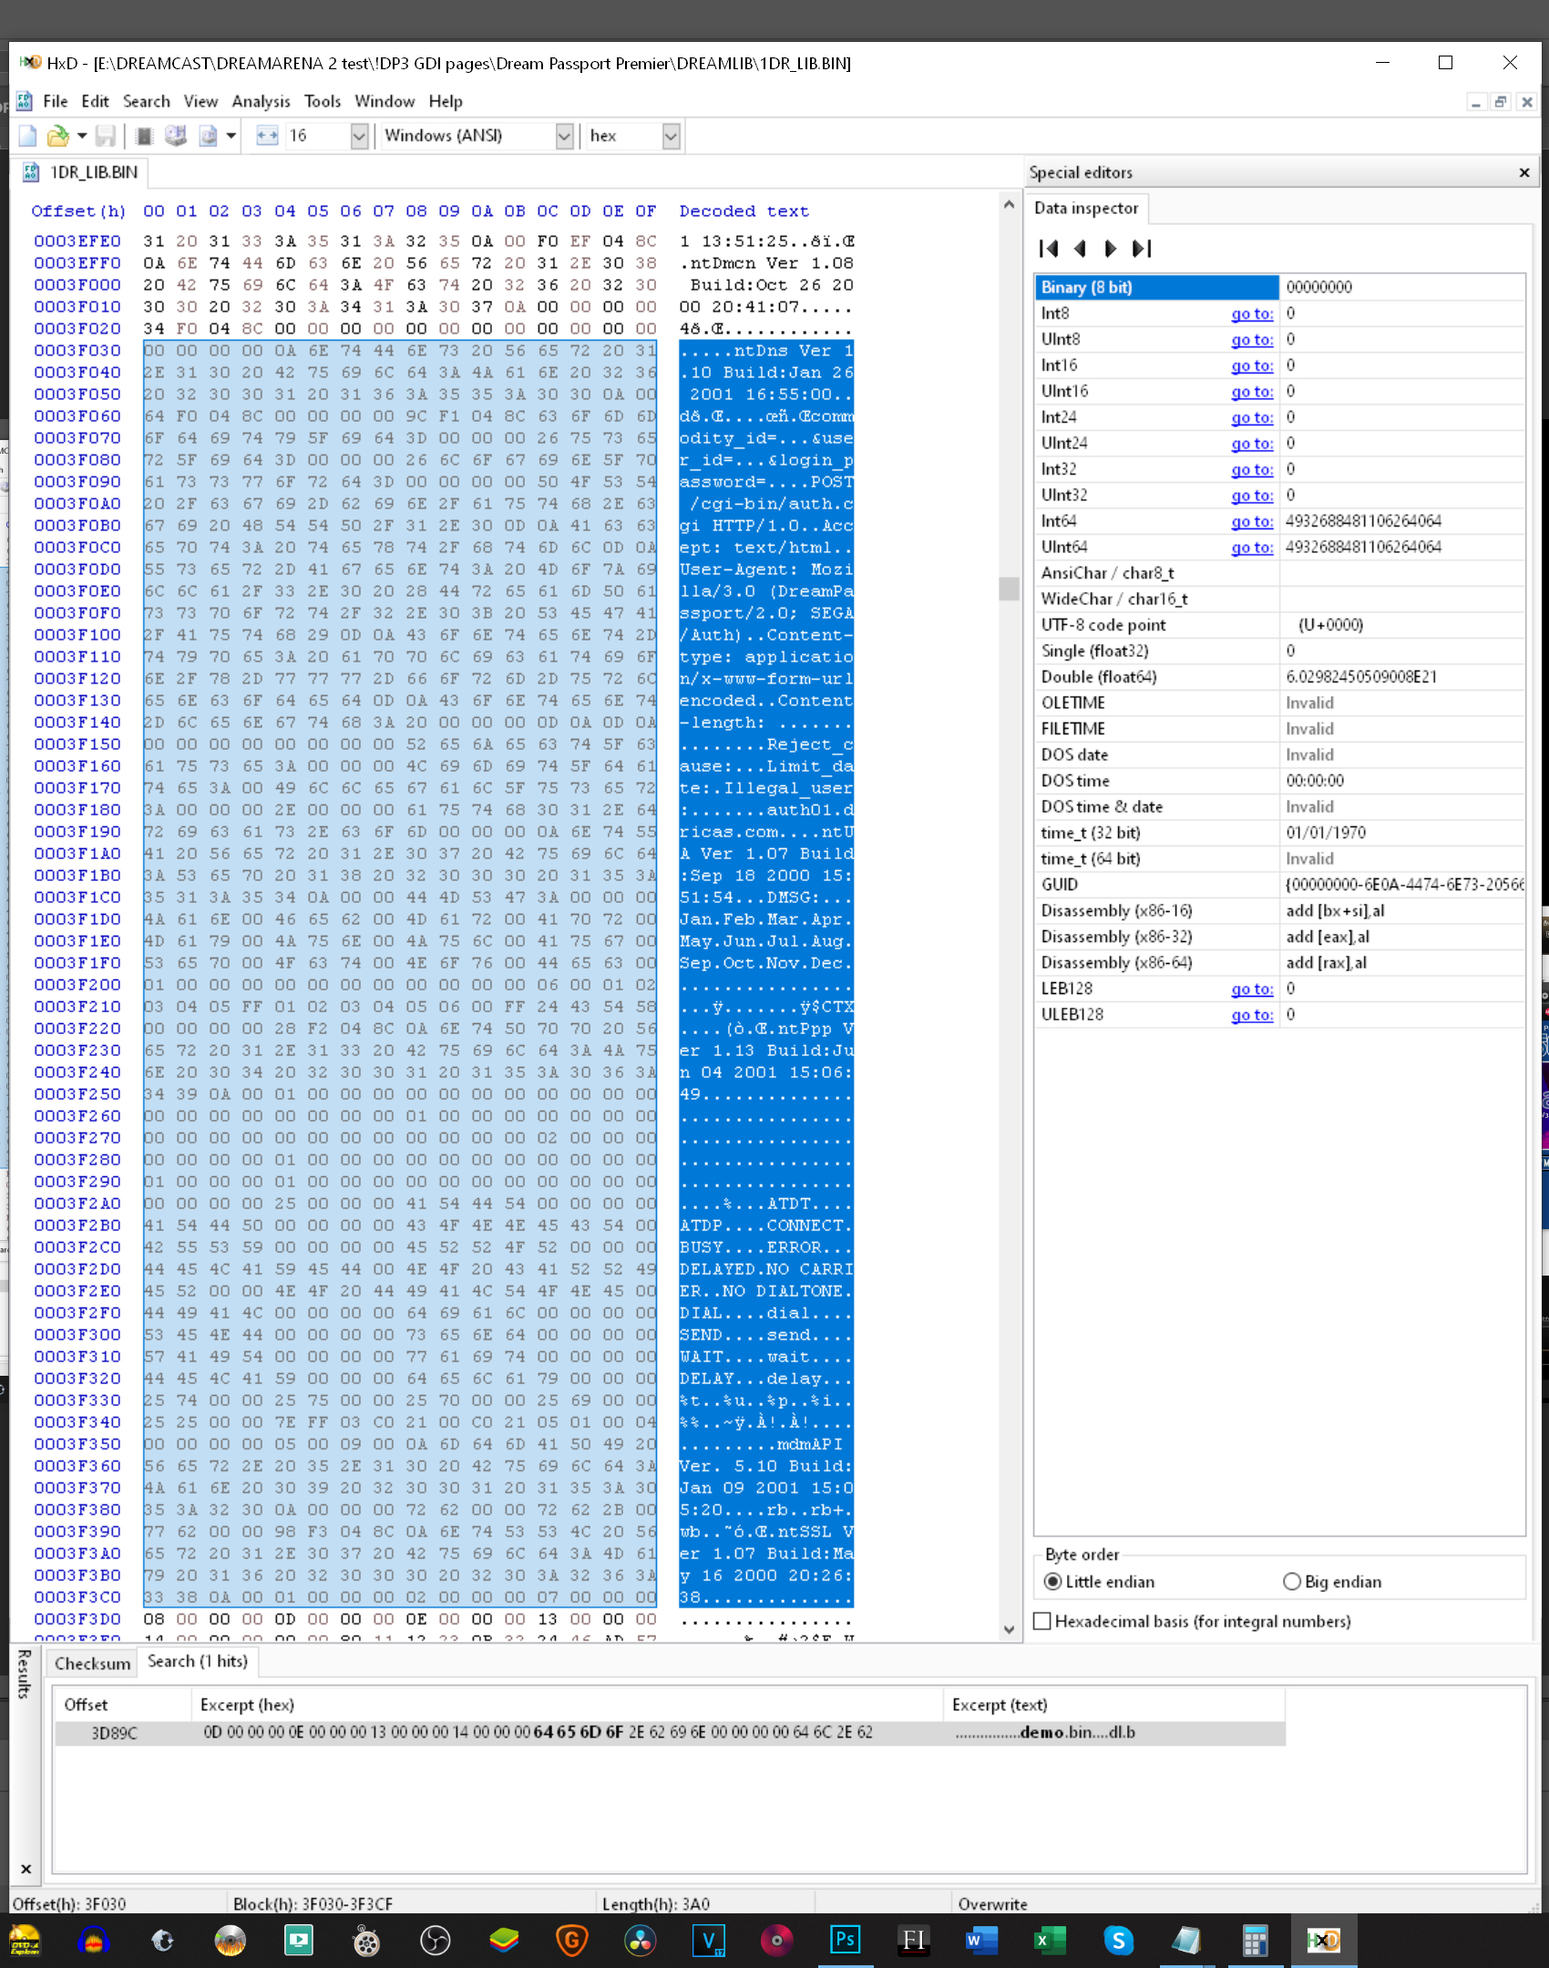
Task: Click the hex view scroll up arrow
Action: (x=1009, y=205)
